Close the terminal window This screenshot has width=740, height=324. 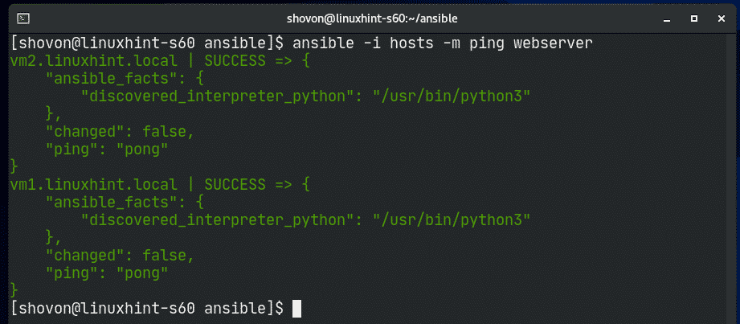point(721,18)
